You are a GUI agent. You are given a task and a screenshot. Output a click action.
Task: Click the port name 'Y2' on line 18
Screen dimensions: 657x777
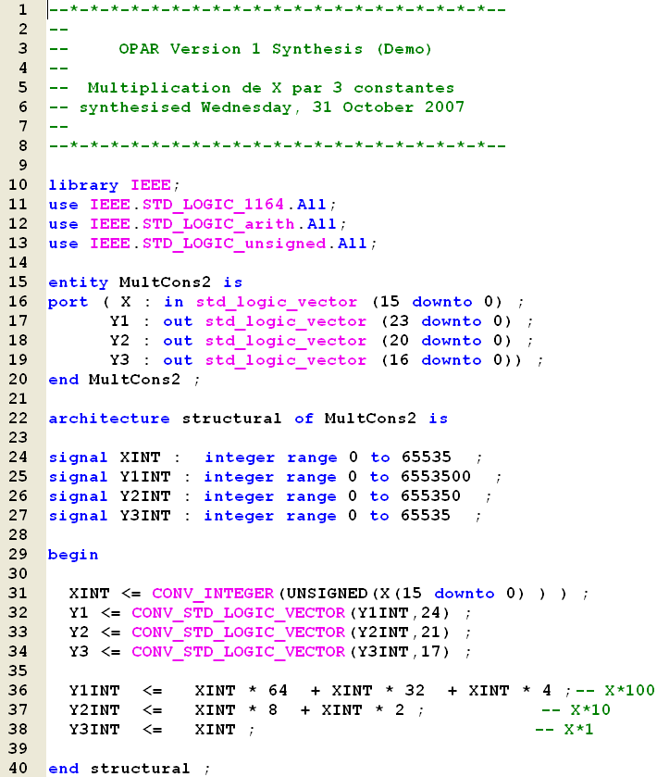pyautogui.click(x=119, y=341)
